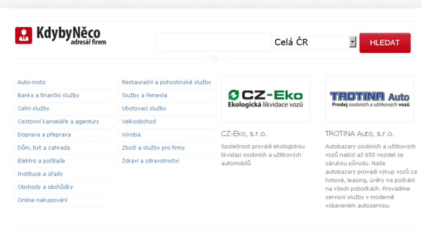Viewport: 422px width, 230px height.
Task: Open Online nakupování category
Action: pos(42,200)
